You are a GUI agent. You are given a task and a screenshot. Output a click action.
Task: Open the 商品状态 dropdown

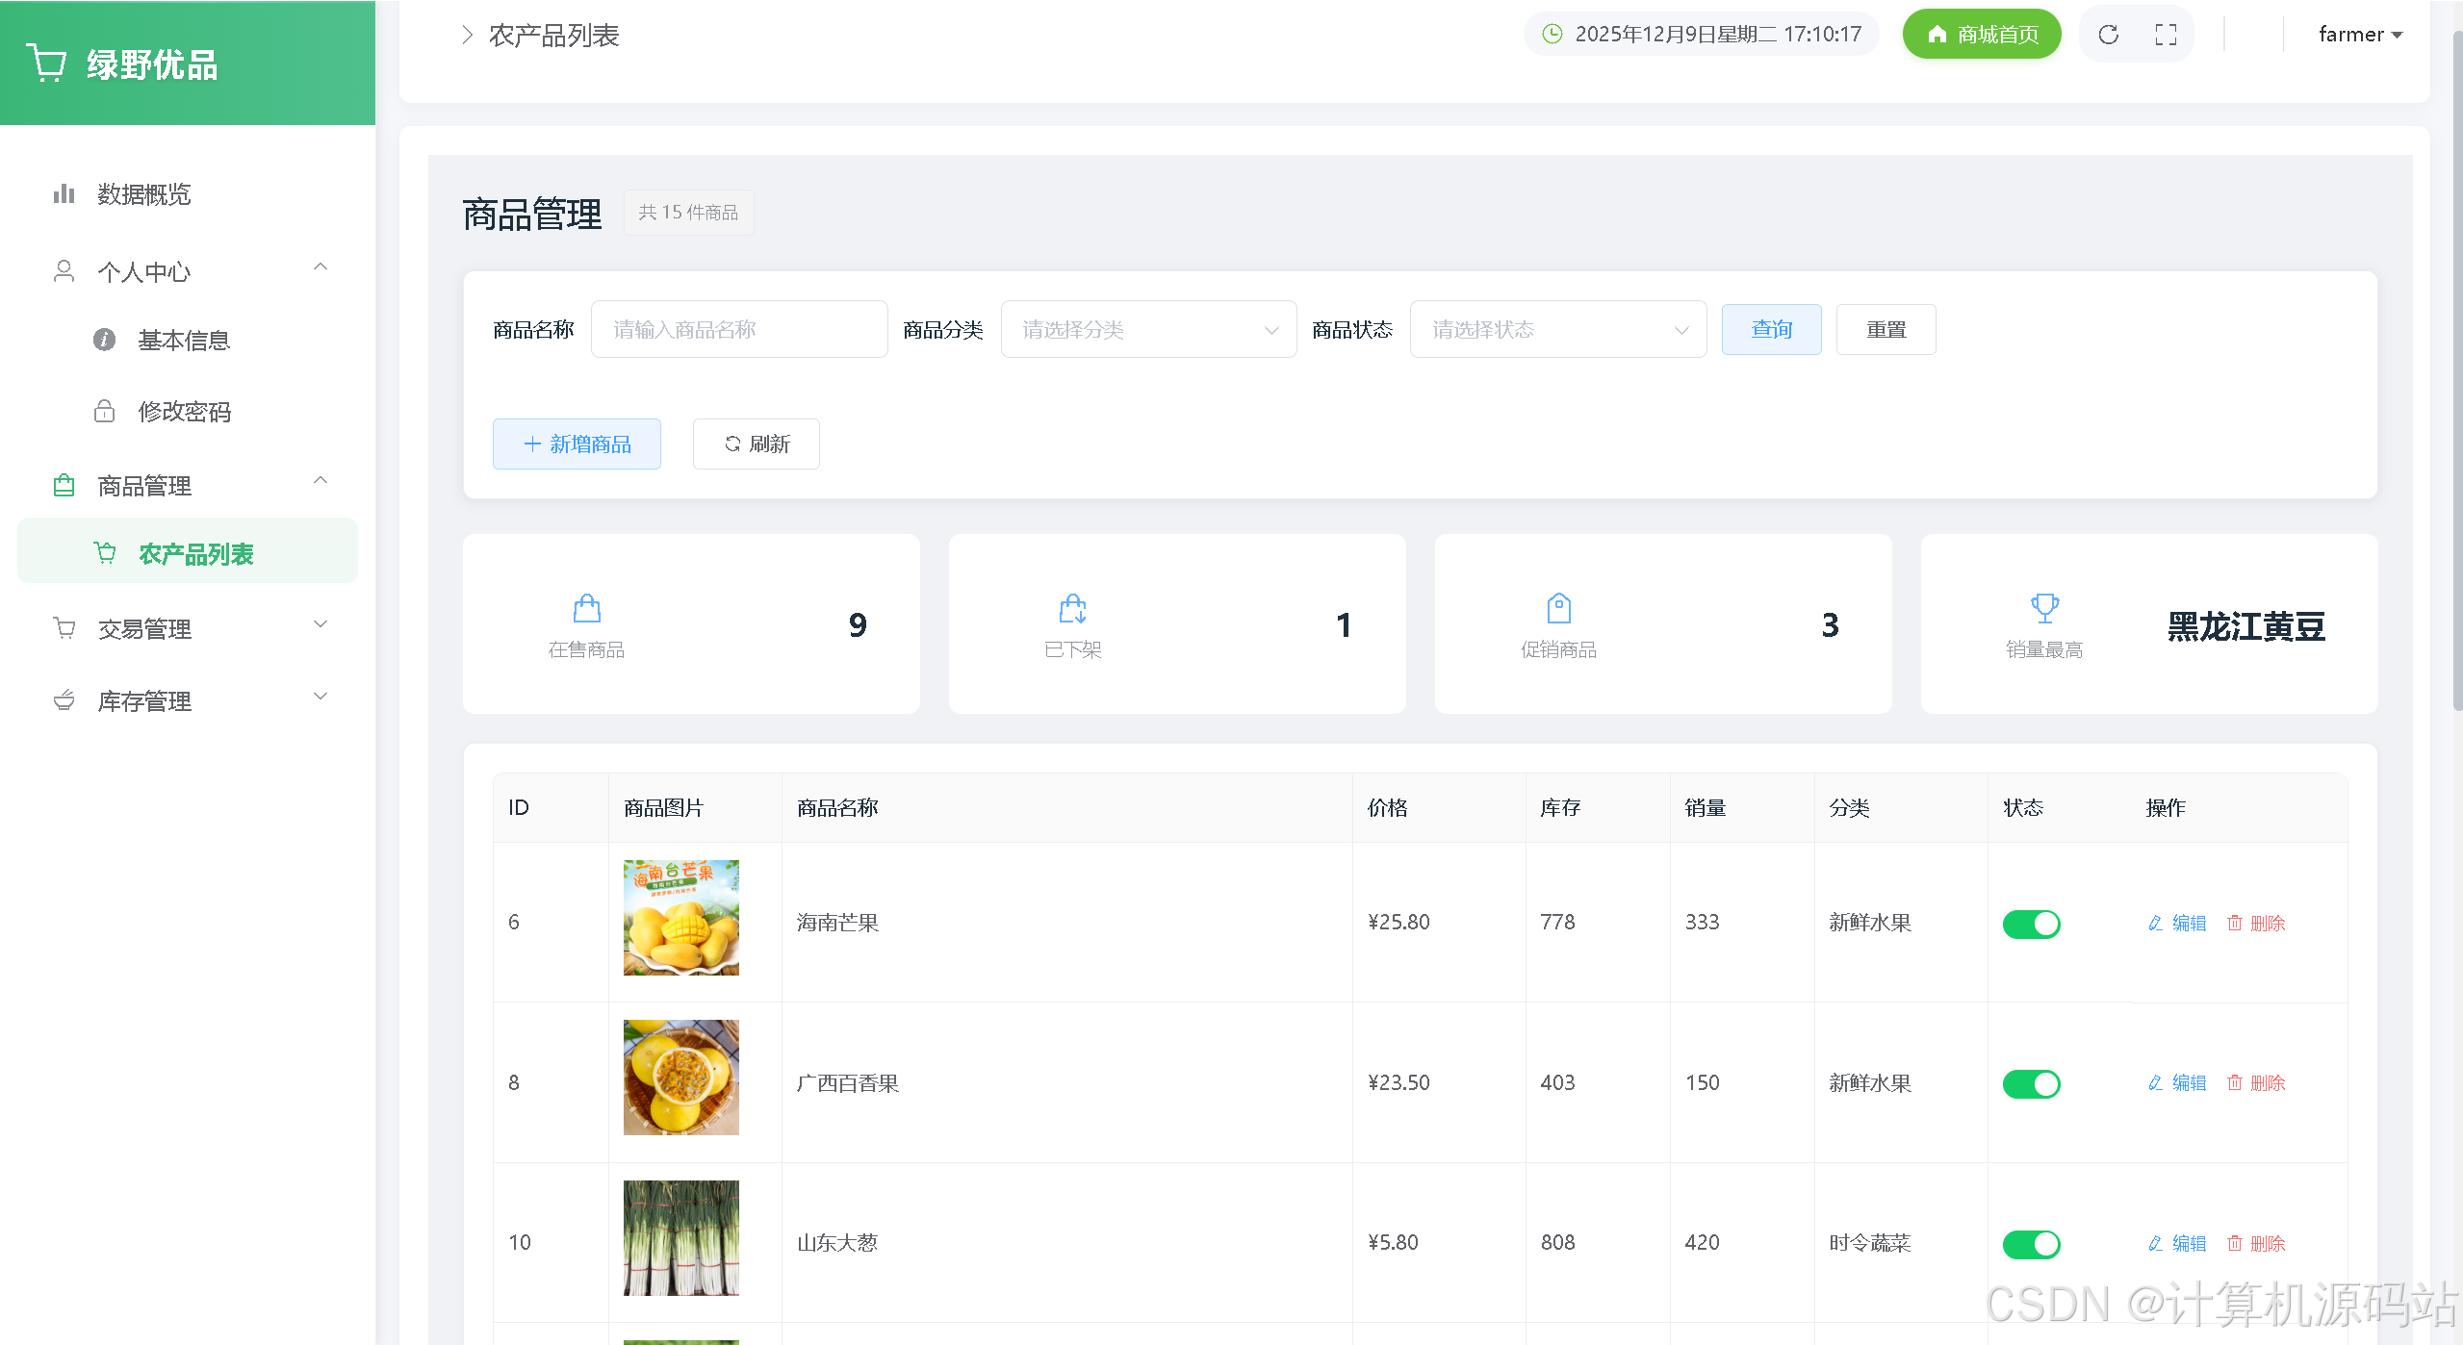[1557, 330]
